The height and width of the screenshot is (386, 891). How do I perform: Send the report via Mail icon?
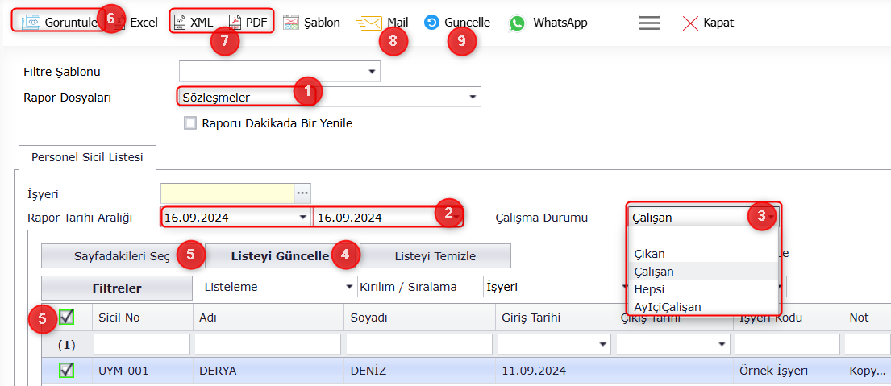(368, 23)
